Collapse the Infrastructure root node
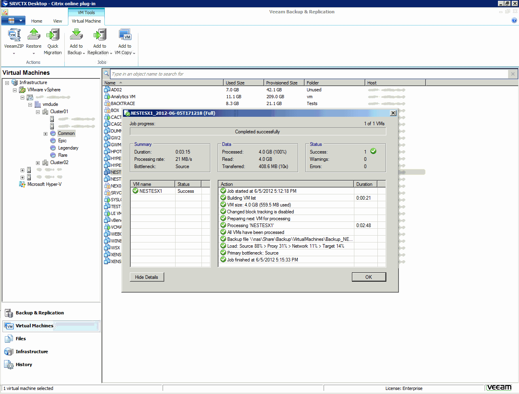Viewport: 519px width, 394px height. click(7, 82)
